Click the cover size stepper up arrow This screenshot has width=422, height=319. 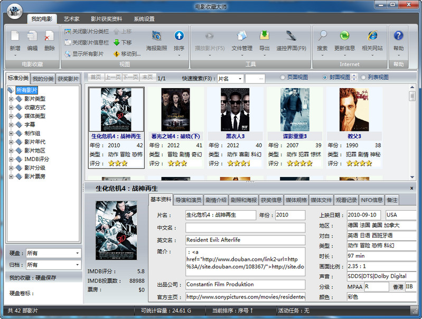click(354, 76)
